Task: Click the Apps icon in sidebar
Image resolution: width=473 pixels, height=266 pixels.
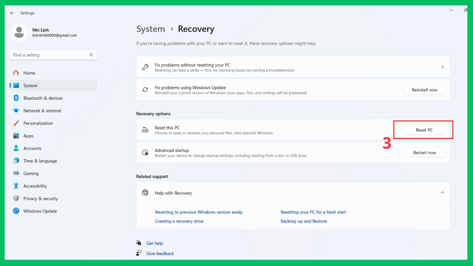Action: tap(16, 136)
